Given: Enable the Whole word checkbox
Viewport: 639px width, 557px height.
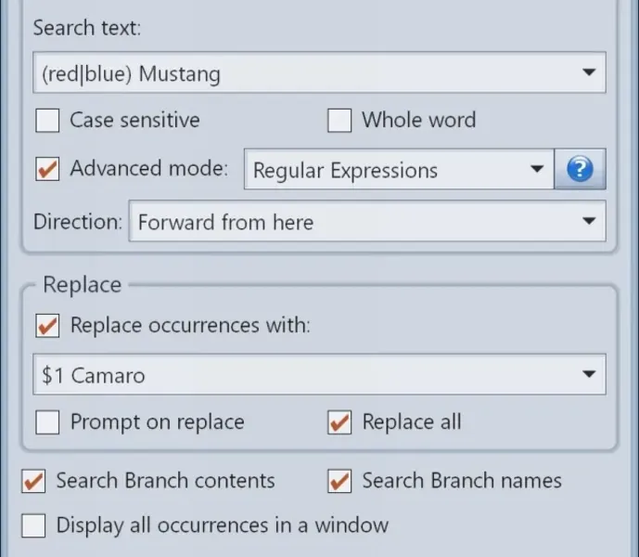Looking at the screenshot, I should (340, 121).
